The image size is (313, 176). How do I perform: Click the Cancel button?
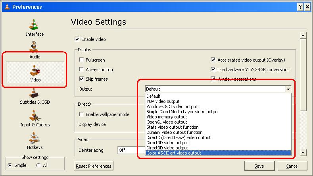(x=292, y=166)
